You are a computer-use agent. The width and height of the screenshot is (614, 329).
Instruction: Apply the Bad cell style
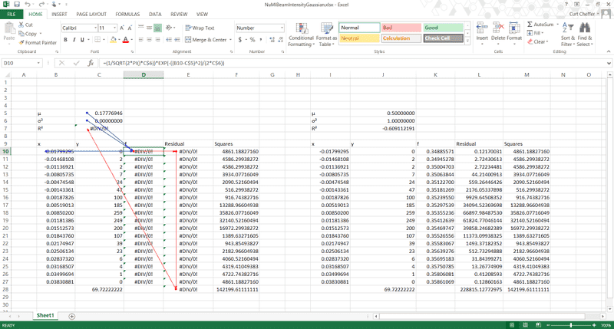[400, 28]
